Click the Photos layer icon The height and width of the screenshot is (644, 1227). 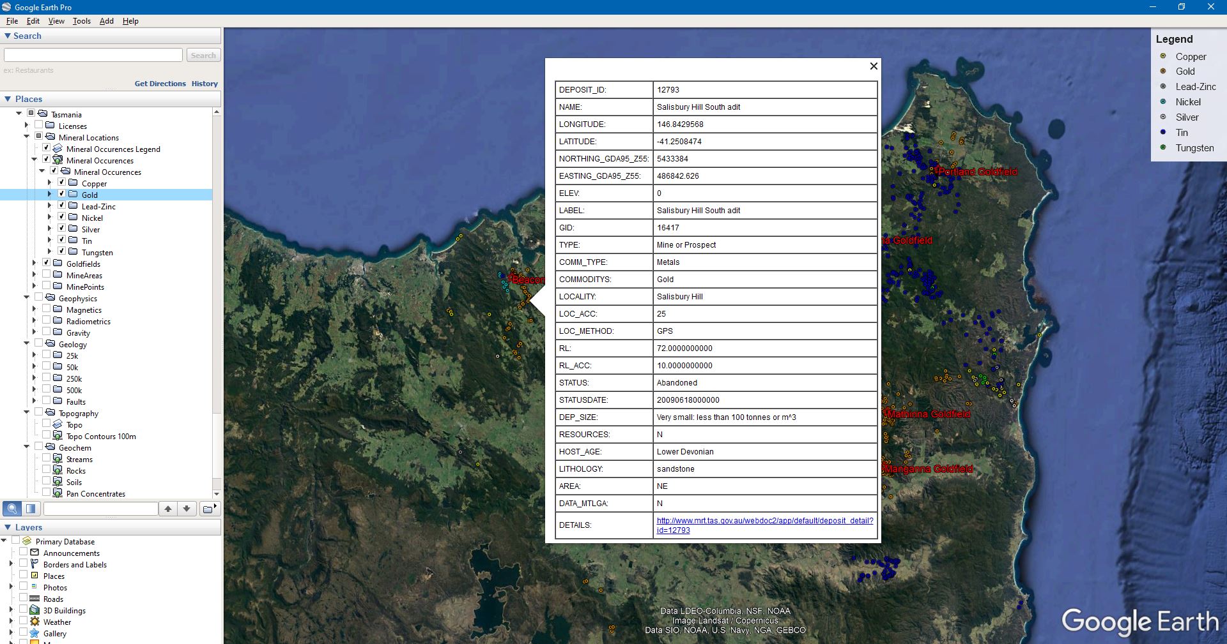coord(35,587)
